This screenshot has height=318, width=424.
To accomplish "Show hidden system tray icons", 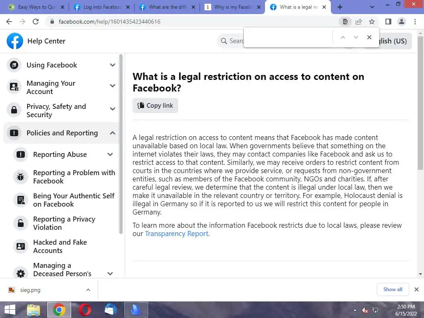I will [355, 310].
